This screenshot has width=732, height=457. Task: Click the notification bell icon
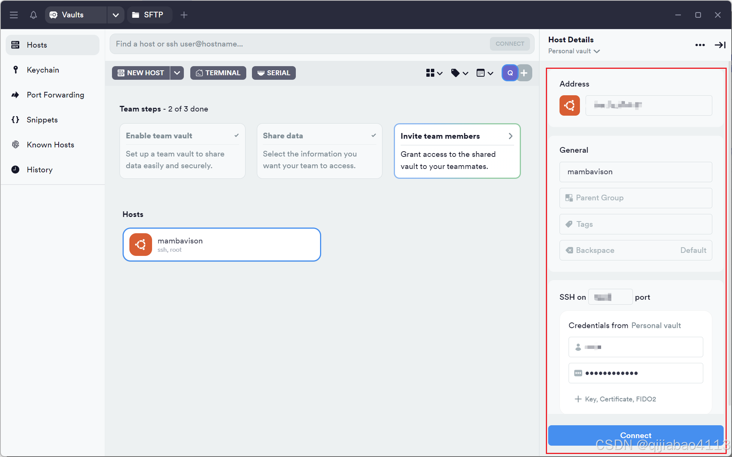(33, 15)
